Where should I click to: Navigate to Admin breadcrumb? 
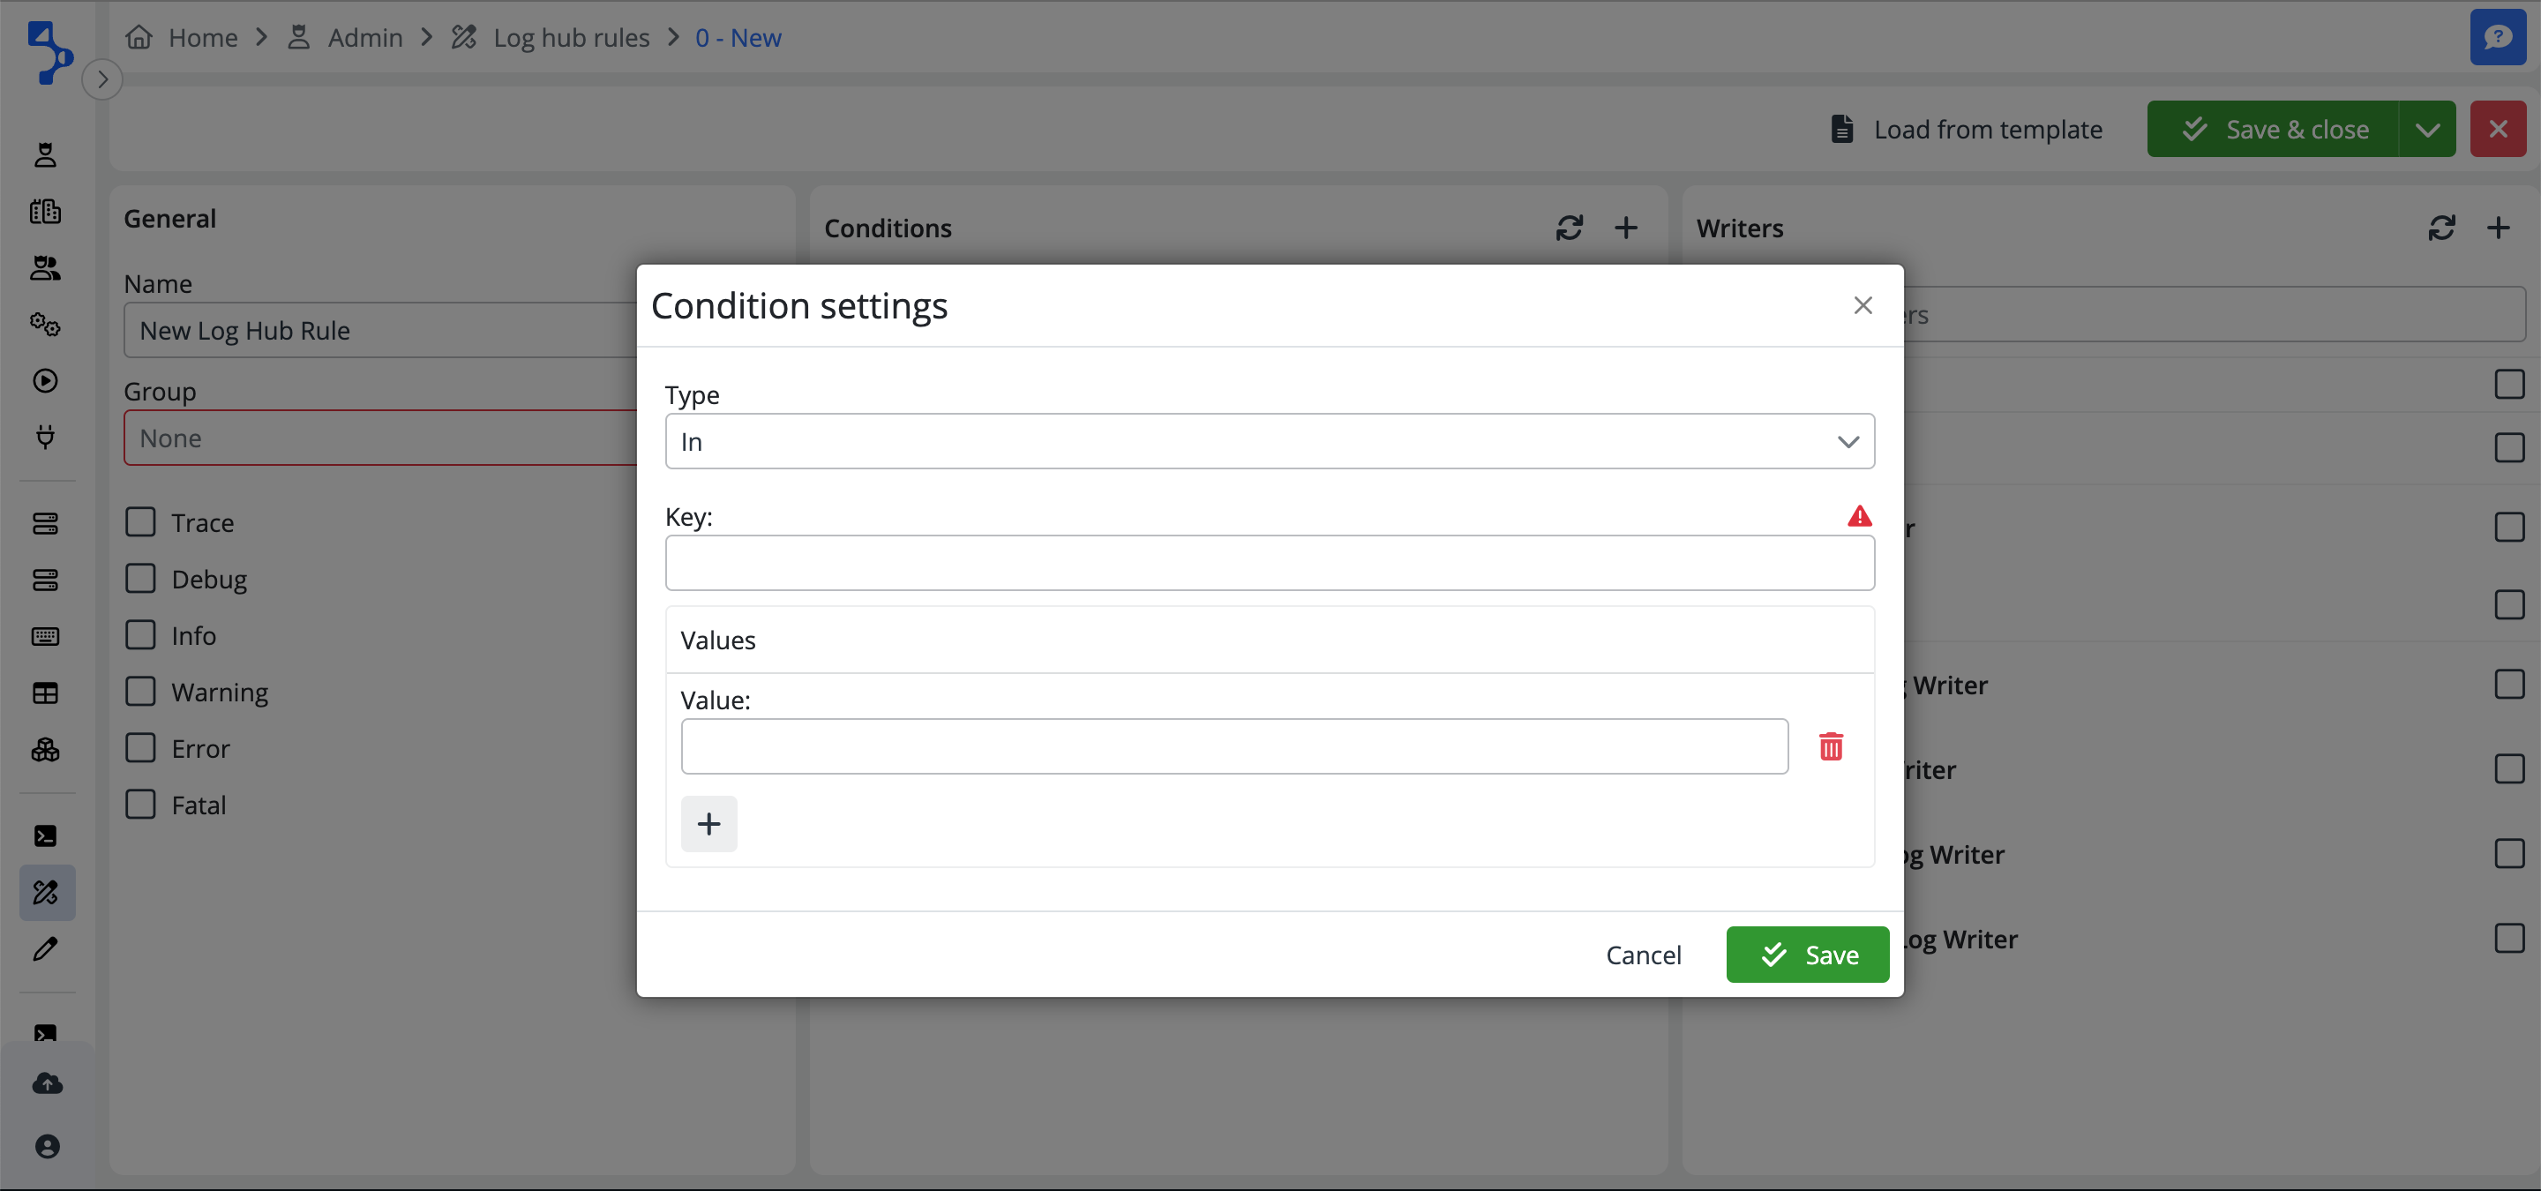click(x=364, y=37)
